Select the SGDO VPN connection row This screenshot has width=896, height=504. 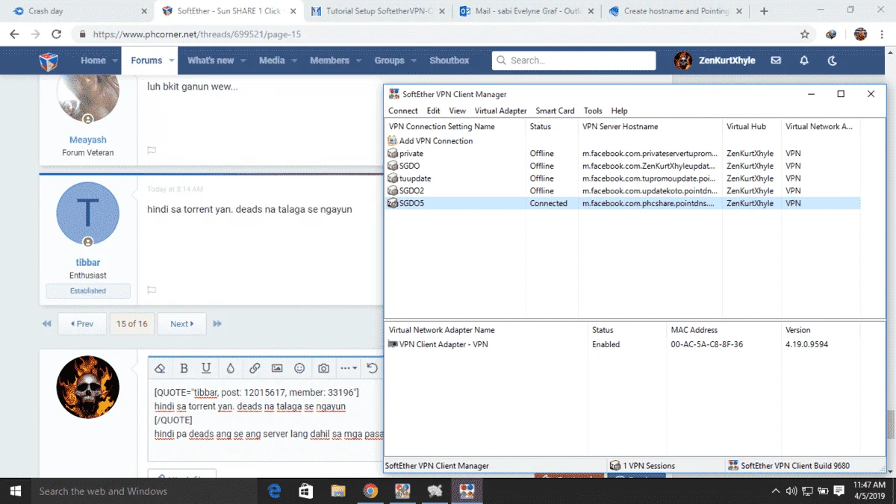coord(623,166)
